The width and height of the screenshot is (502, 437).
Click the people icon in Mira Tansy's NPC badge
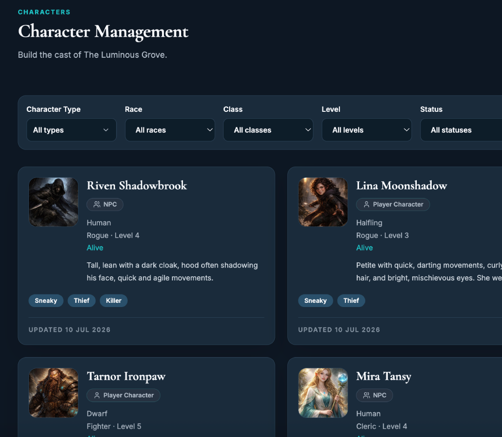point(366,396)
